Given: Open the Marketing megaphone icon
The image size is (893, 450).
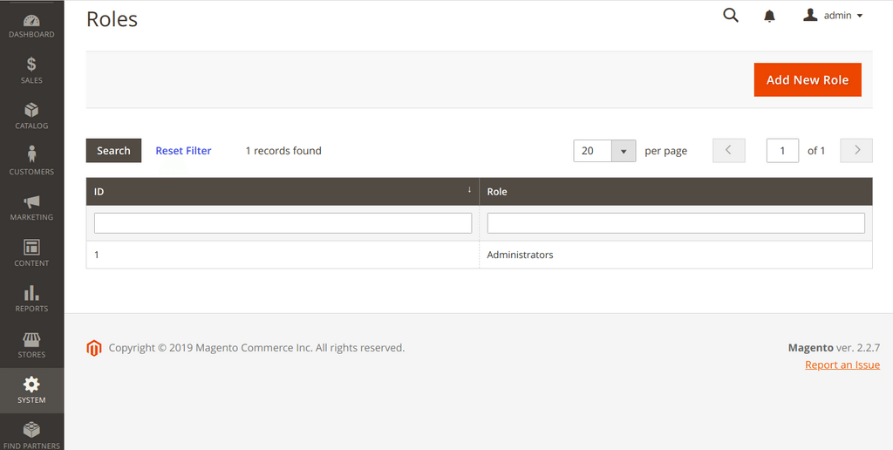Looking at the screenshot, I should click(31, 202).
